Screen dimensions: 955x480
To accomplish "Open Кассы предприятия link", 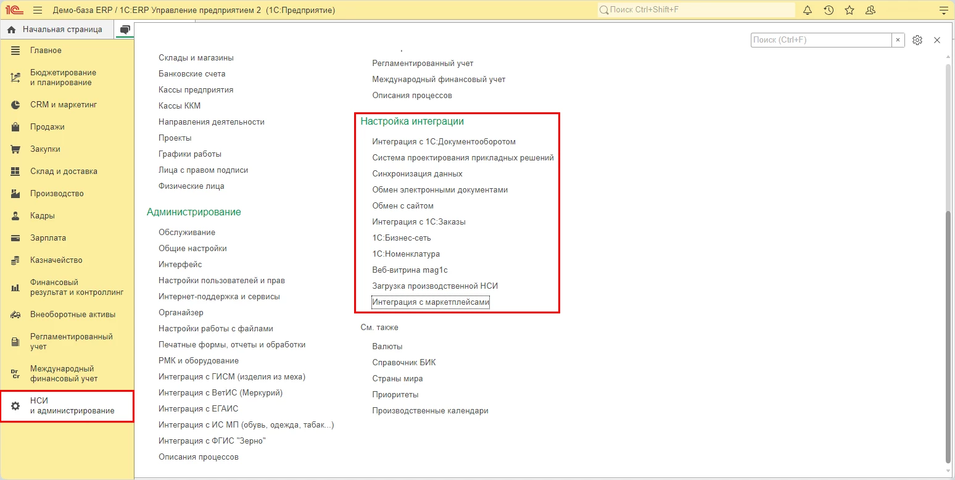I will (196, 90).
